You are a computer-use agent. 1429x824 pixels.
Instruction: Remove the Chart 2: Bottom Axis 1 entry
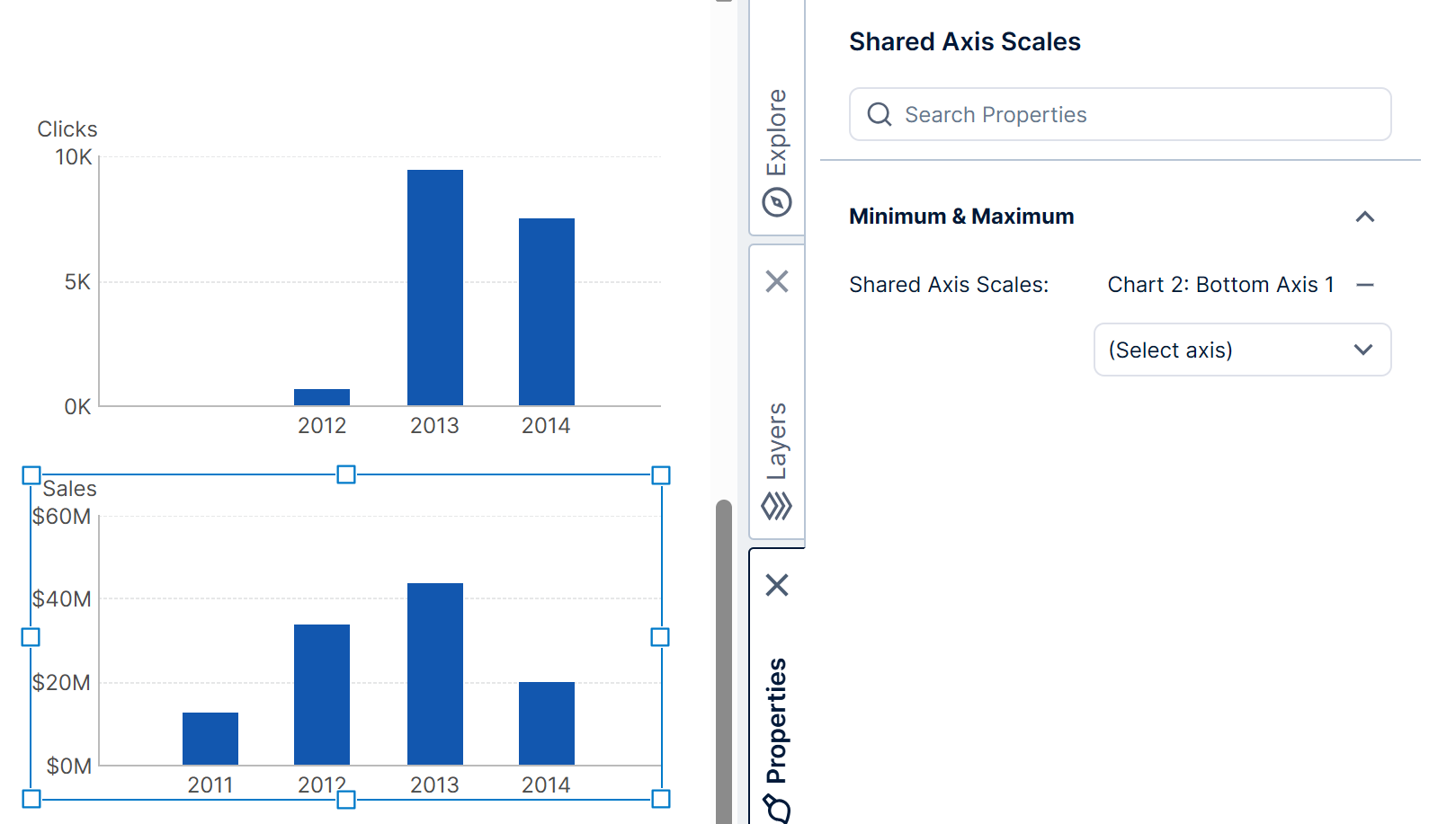tap(1364, 285)
